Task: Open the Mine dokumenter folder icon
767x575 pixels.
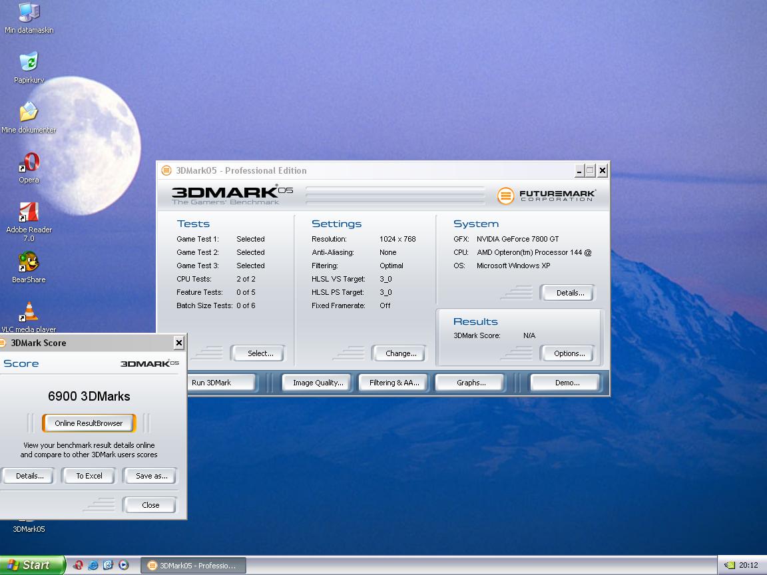Action: click(x=29, y=113)
